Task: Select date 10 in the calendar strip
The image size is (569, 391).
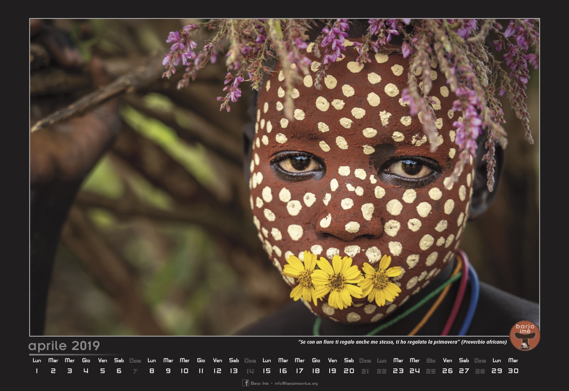Action: tap(185, 371)
